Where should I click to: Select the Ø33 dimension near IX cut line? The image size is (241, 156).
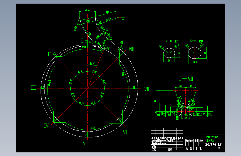click(104, 41)
